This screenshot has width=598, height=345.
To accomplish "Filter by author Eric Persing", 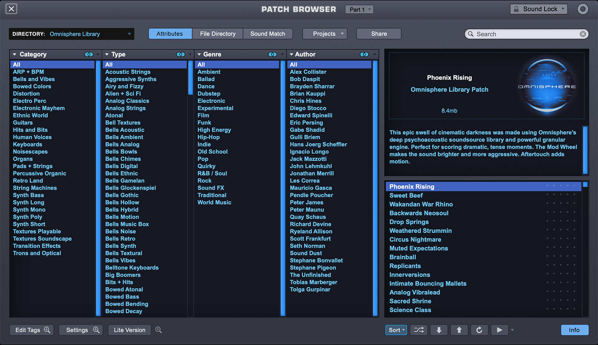I will [306, 122].
